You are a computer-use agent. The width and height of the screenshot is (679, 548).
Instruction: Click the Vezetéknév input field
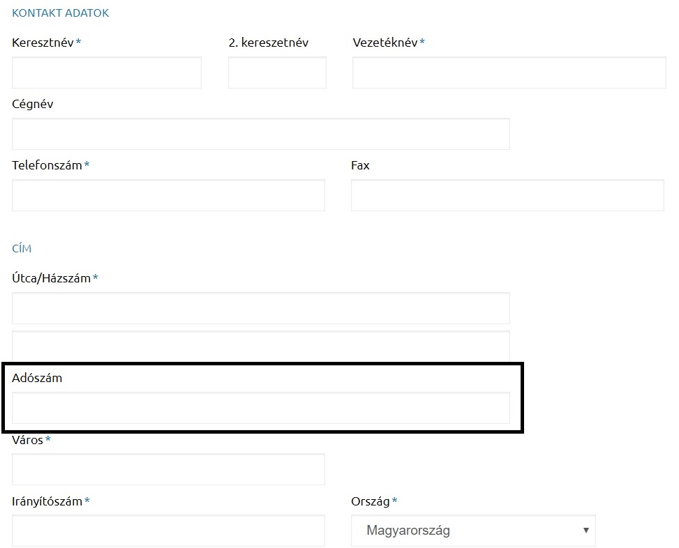coord(509,73)
